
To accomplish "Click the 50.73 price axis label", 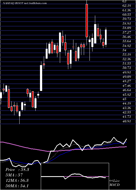I will point(127,68).
